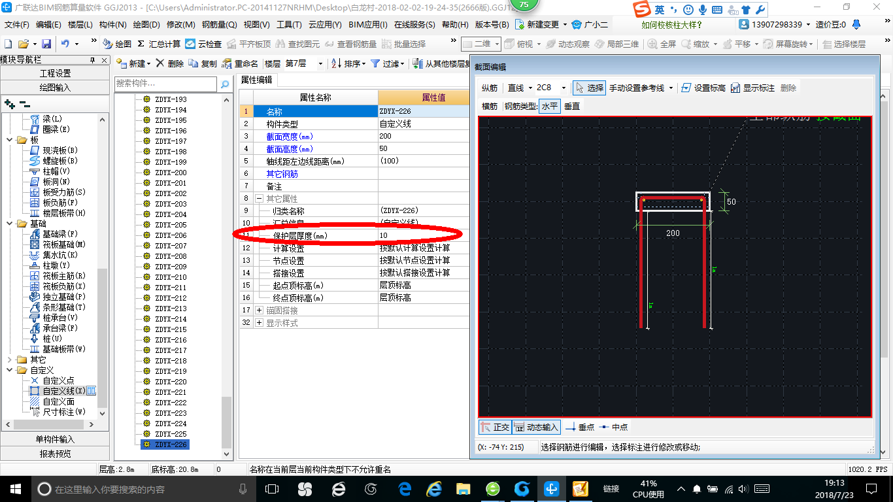
Task: Open 绘图 drawing mode
Action: [x=117, y=44]
